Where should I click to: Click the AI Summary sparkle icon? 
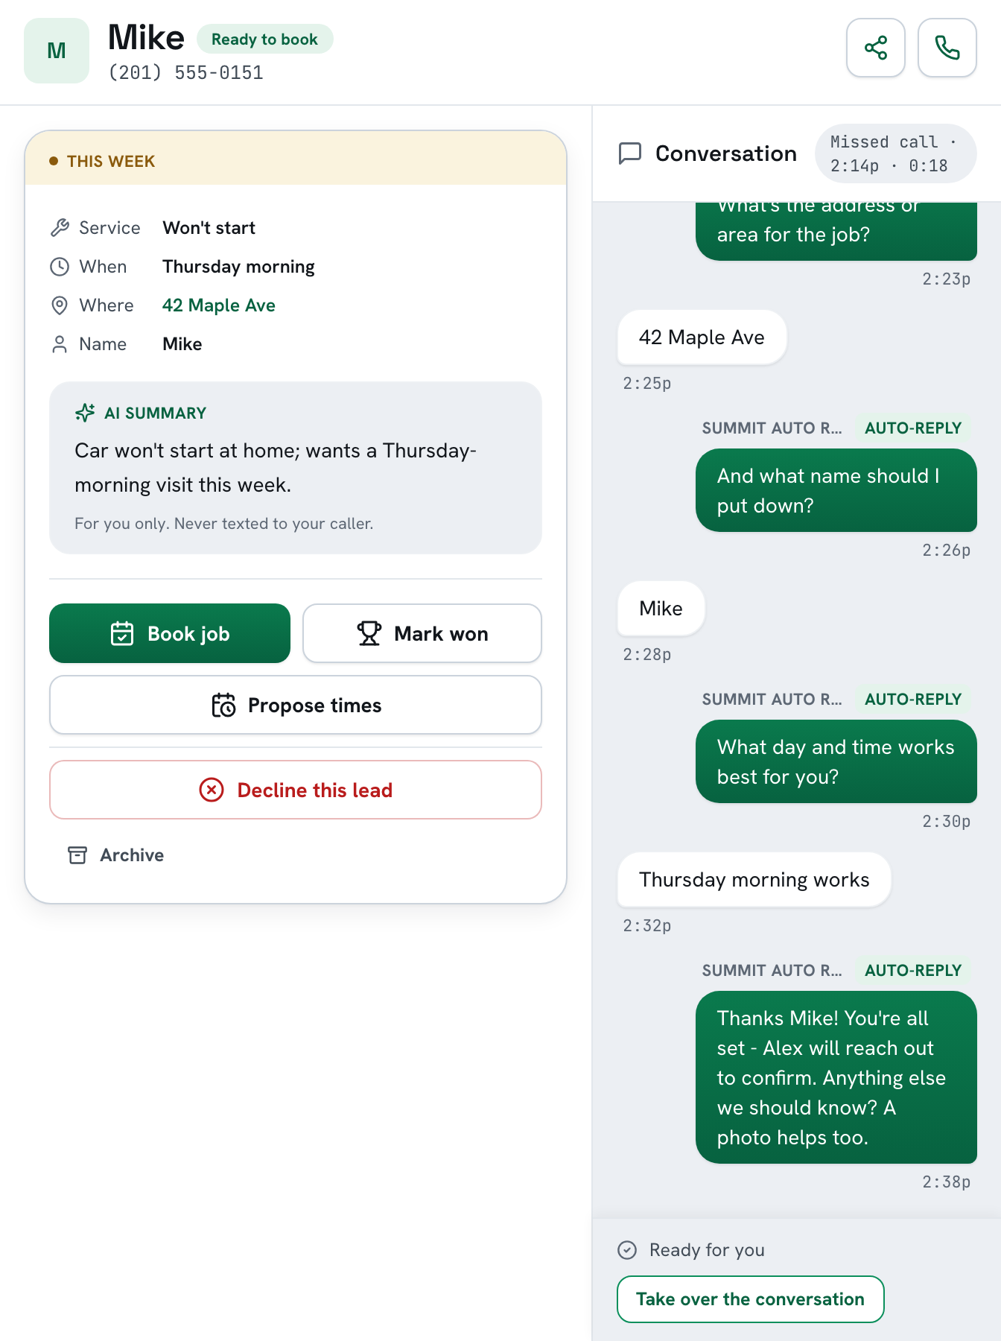pyautogui.click(x=85, y=413)
